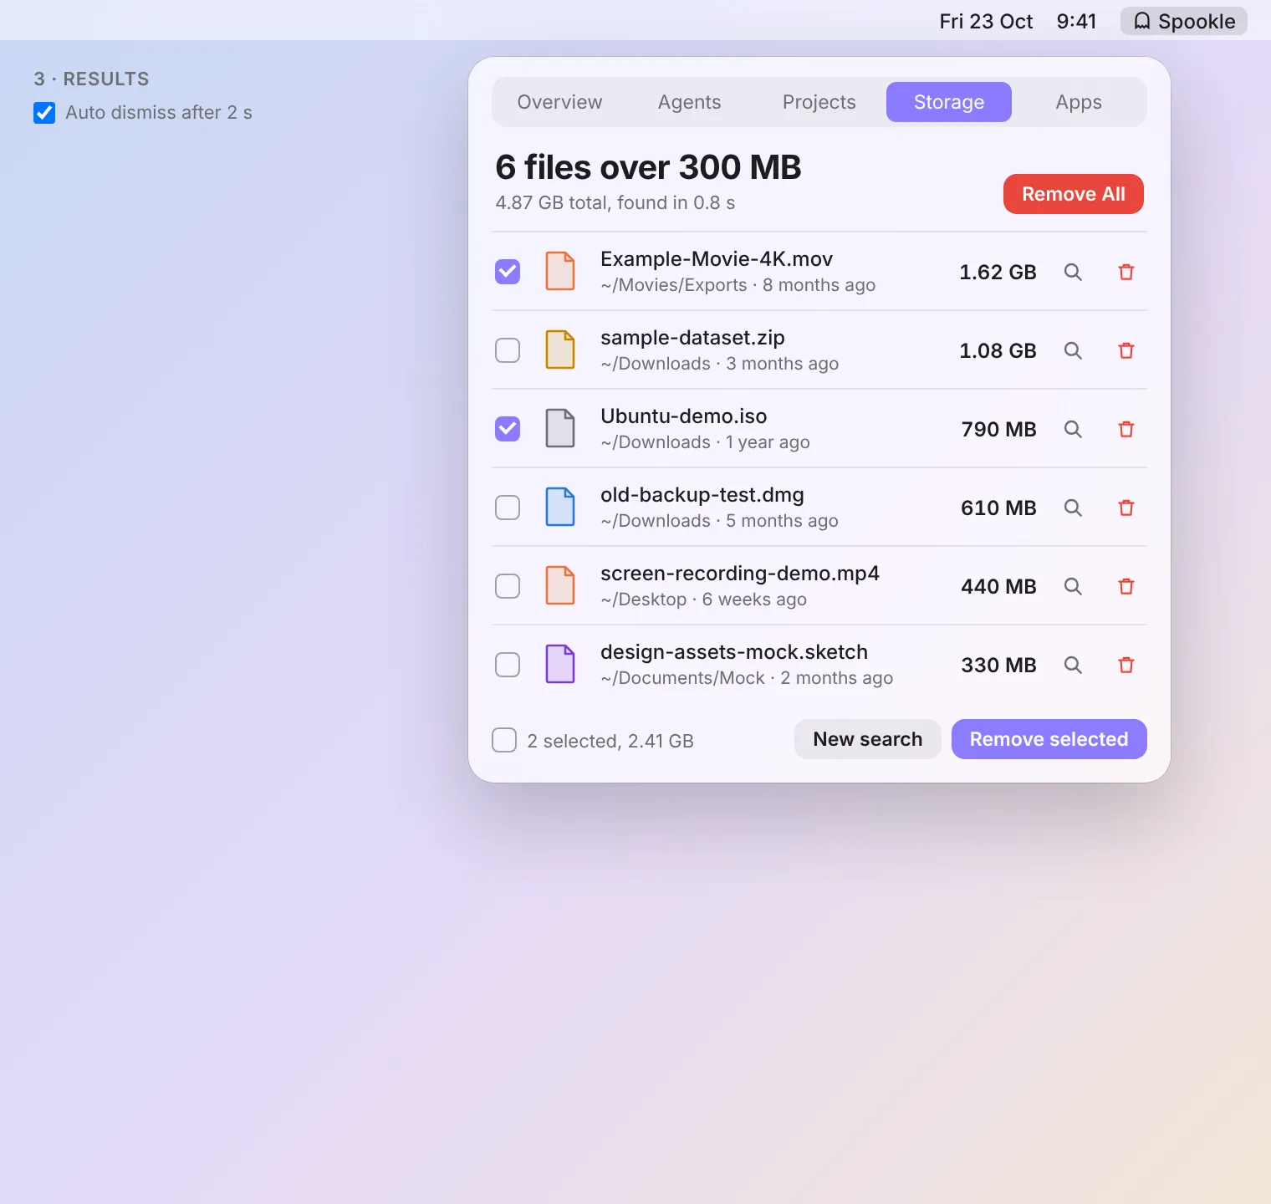Reveal design-assets-mock.sketch with its magnifier icon
Image resolution: width=1271 pixels, height=1204 pixels.
point(1073,665)
